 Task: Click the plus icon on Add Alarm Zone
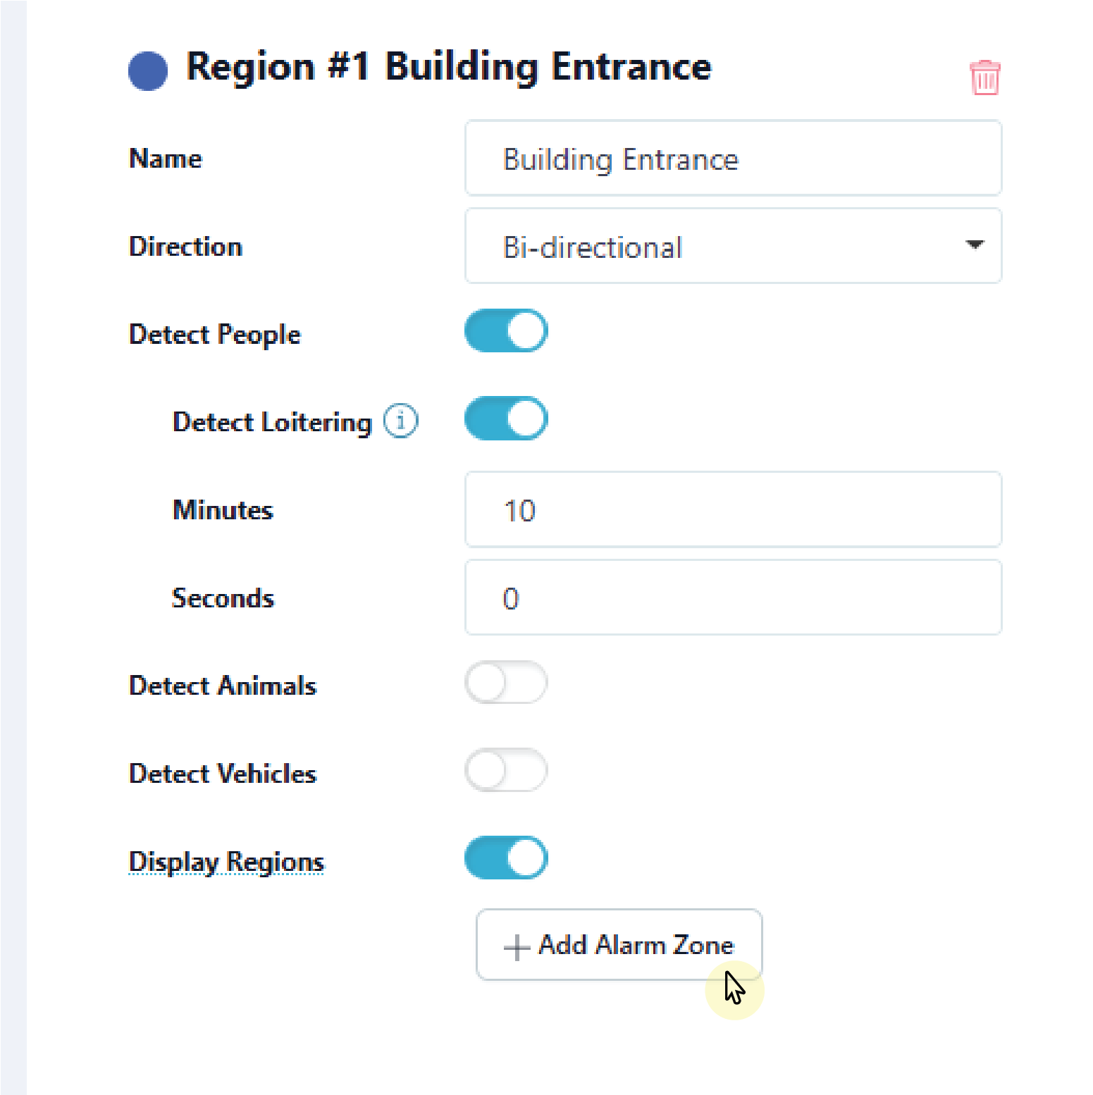point(515,946)
